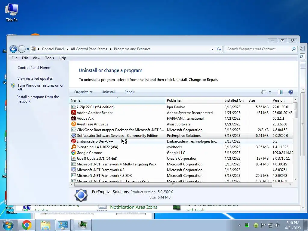Image resolution: width=308 pixels, height=231 pixels.
Task: Click the Google Chrome icon in program list
Action: pos(73,152)
